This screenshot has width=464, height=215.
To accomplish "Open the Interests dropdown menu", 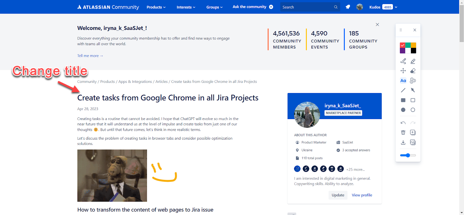I will pos(186,7).
